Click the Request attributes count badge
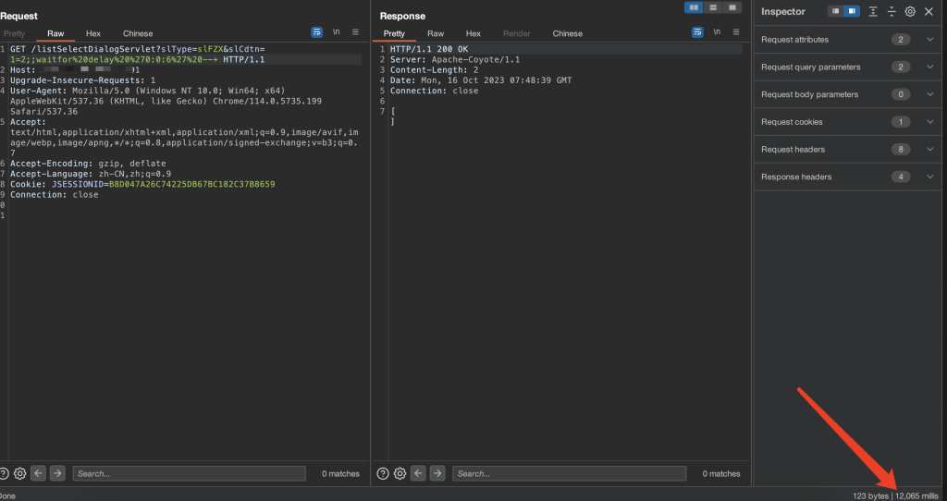Screen dimensions: 947x501 coord(901,39)
